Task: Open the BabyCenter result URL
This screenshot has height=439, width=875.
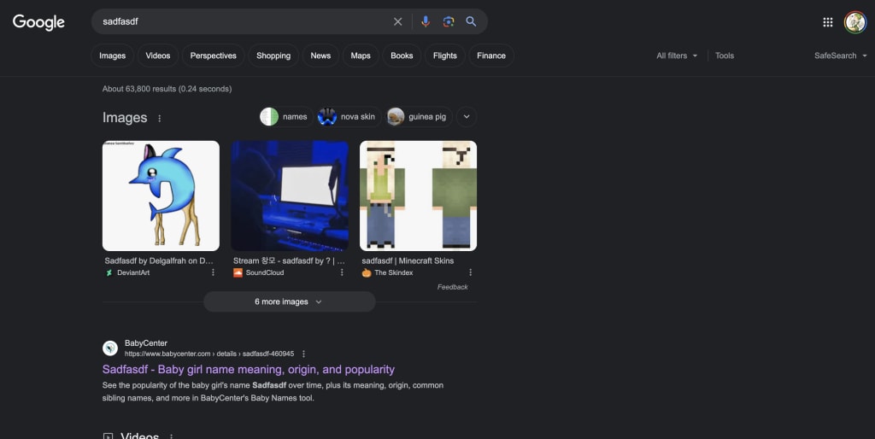Action: (x=209, y=354)
